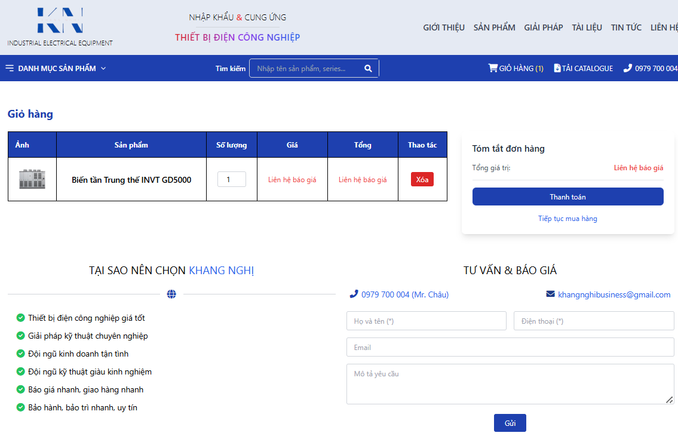
Task: Click the textarea resize handle
Action: point(670,400)
